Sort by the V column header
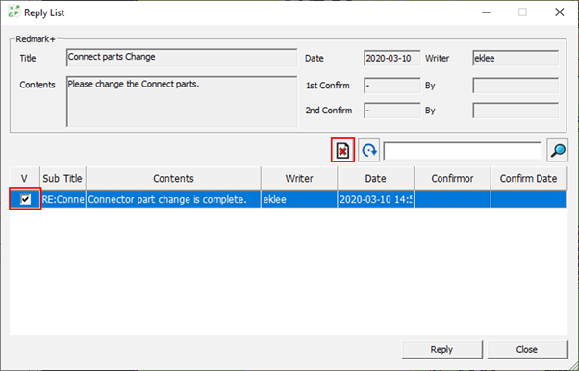579x371 pixels. click(25, 179)
